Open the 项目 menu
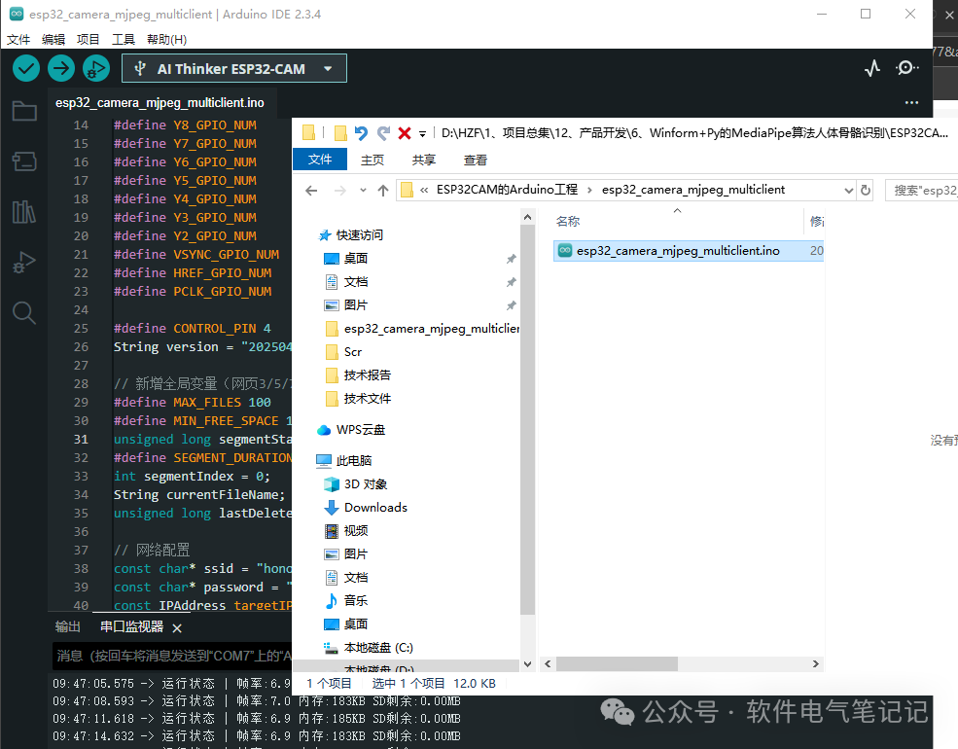The image size is (958, 749). point(88,40)
